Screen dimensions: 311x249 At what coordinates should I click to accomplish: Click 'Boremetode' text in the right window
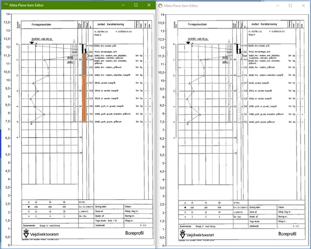point(186,226)
